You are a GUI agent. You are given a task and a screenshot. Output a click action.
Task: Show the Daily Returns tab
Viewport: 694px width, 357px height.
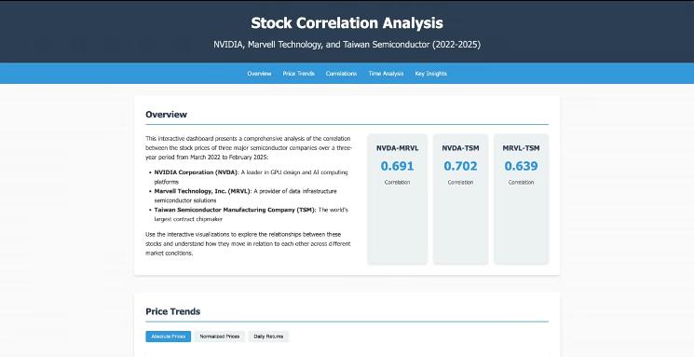[x=268, y=336]
